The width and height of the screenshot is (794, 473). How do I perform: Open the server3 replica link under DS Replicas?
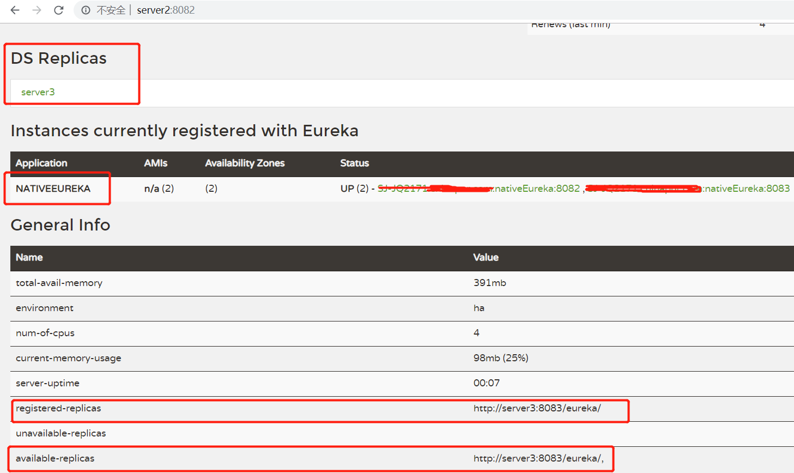click(x=38, y=92)
